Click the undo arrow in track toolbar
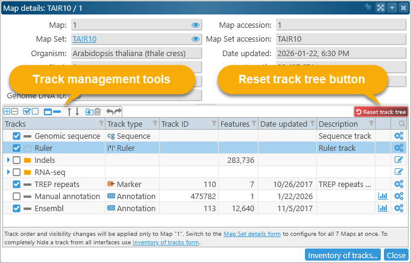 109,112
